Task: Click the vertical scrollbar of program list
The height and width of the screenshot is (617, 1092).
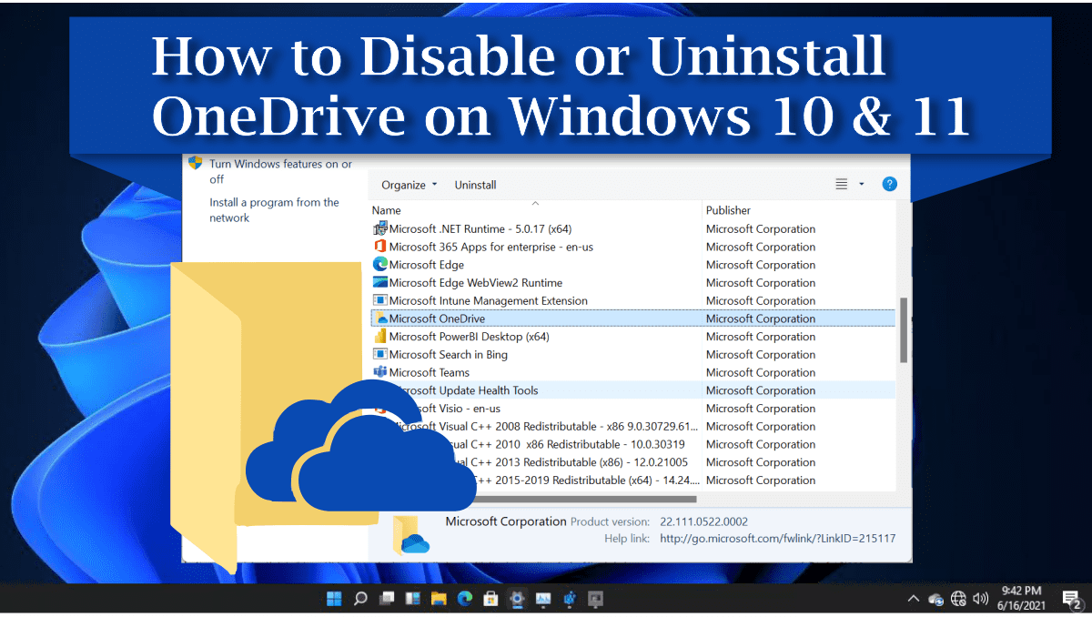Action: [903, 329]
